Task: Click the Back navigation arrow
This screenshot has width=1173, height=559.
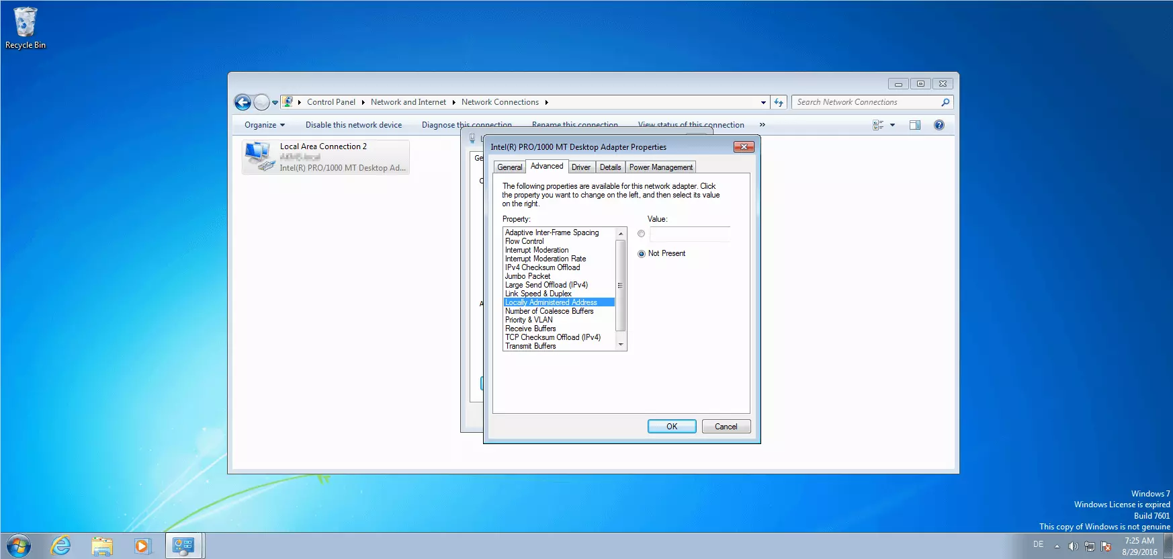Action: pos(243,102)
